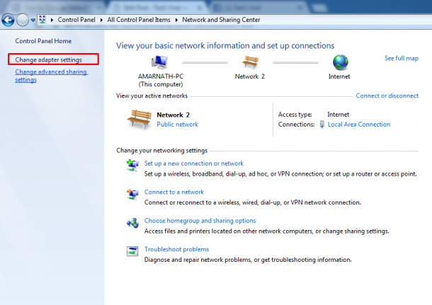Click the icon beside Set up a new connection
Screen dimensions: 432x305
pyautogui.click(x=132, y=167)
